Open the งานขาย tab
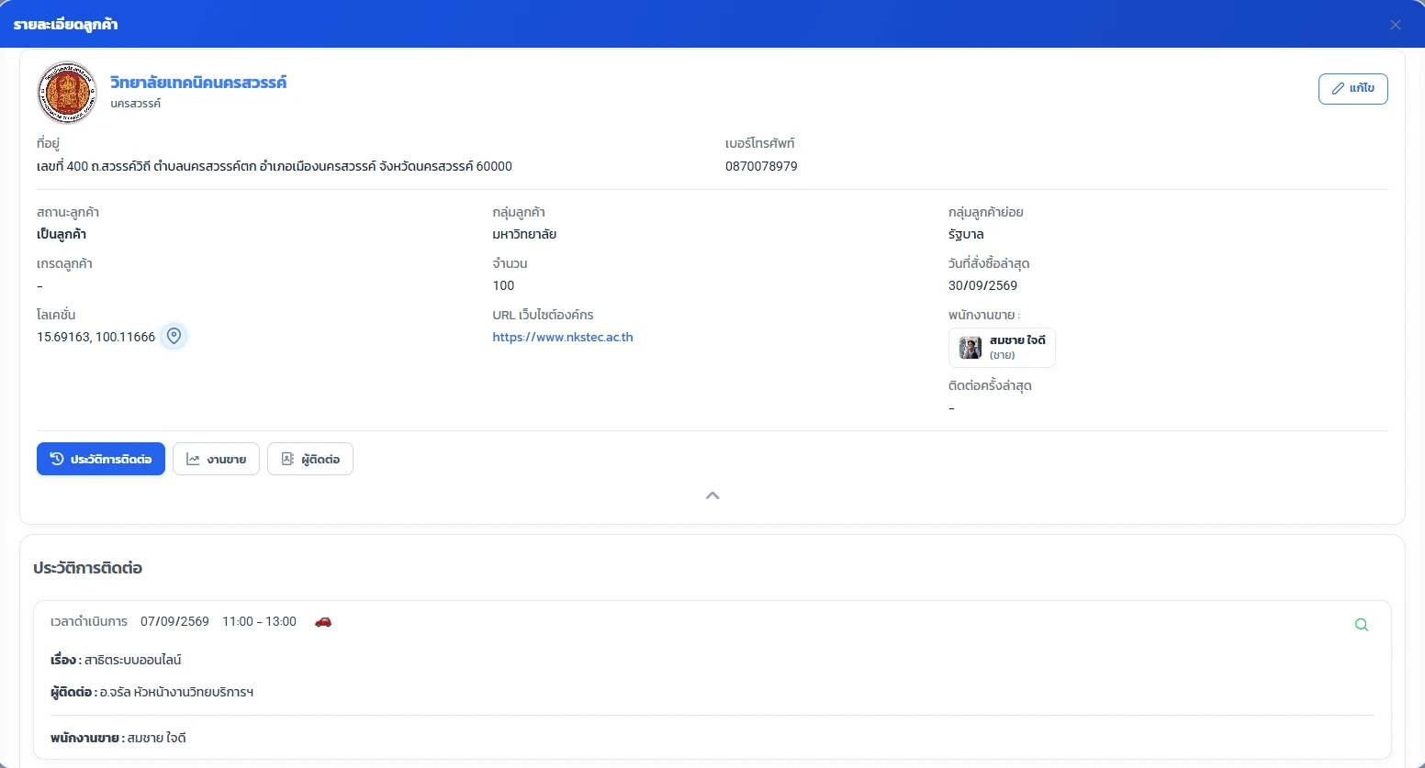Screen dimensions: 1425x768 pos(216,459)
